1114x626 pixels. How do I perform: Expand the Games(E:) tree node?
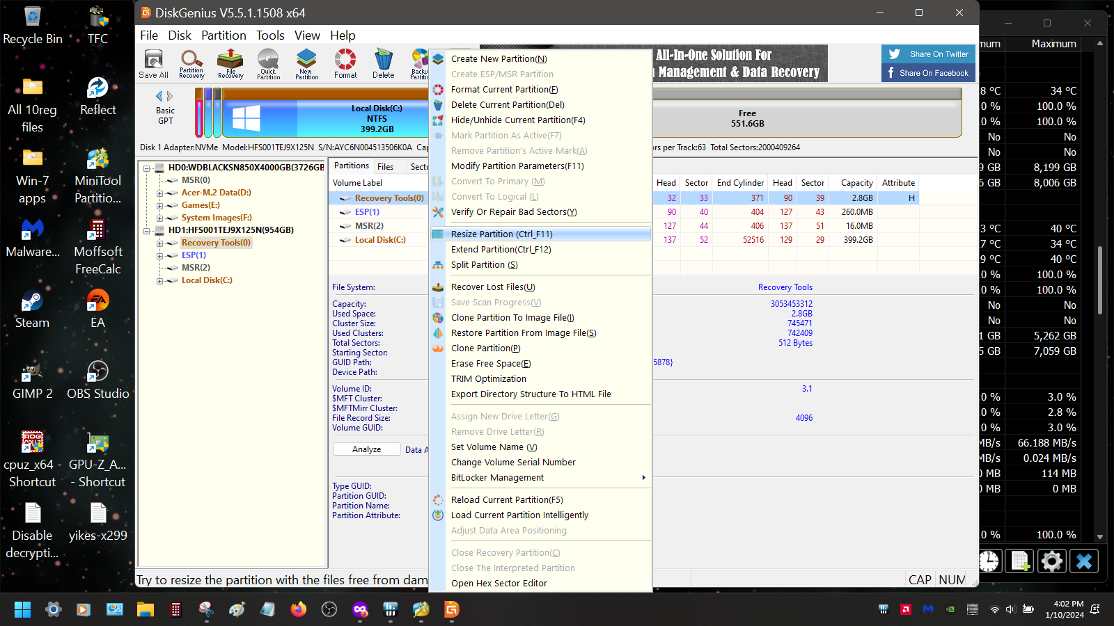[x=159, y=205]
